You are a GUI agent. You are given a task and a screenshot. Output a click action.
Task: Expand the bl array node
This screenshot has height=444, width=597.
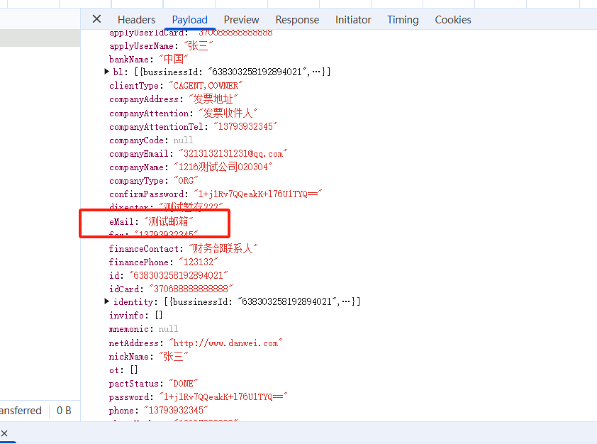[x=107, y=72]
